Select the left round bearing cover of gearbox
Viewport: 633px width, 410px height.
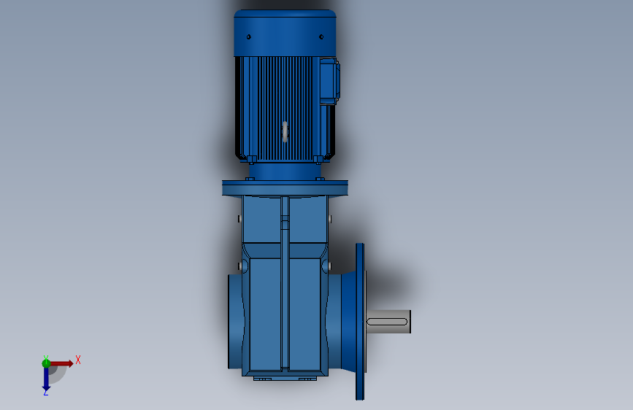pos(236,322)
